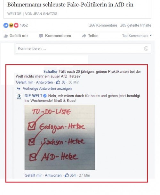The width and height of the screenshot is (160, 195).
Task: Open the TO-DO-LISTE image attachment
Action: click(x=60, y=137)
